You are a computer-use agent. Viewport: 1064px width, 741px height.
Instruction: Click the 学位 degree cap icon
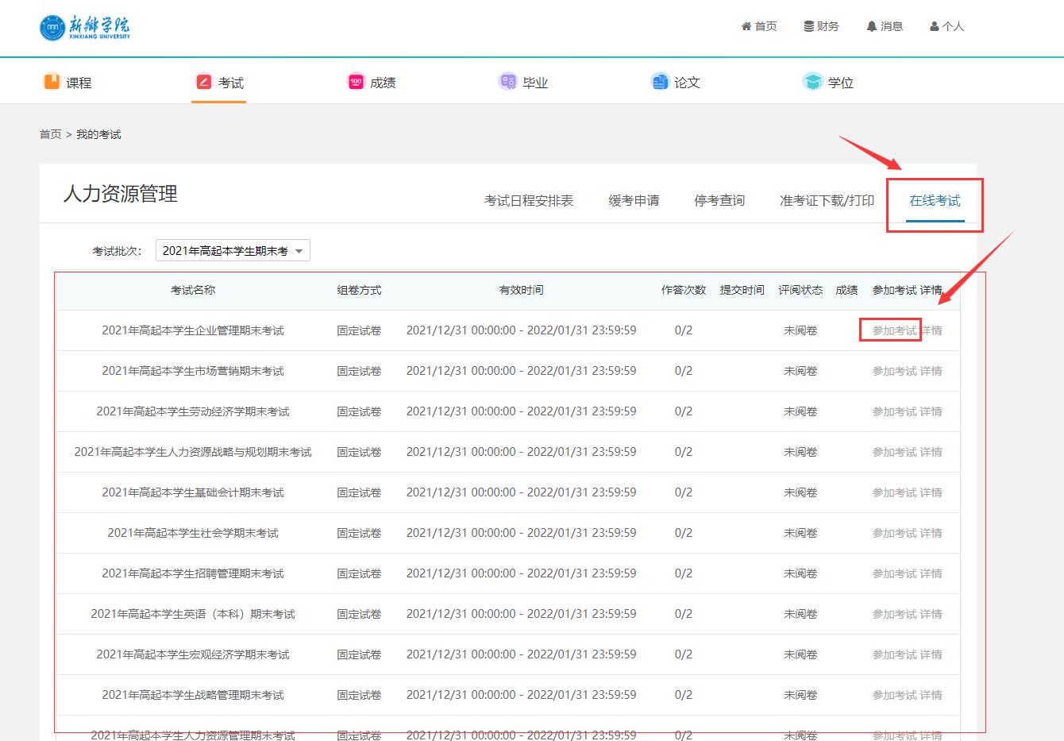[812, 82]
